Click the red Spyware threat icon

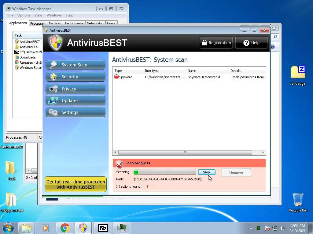pos(116,77)
